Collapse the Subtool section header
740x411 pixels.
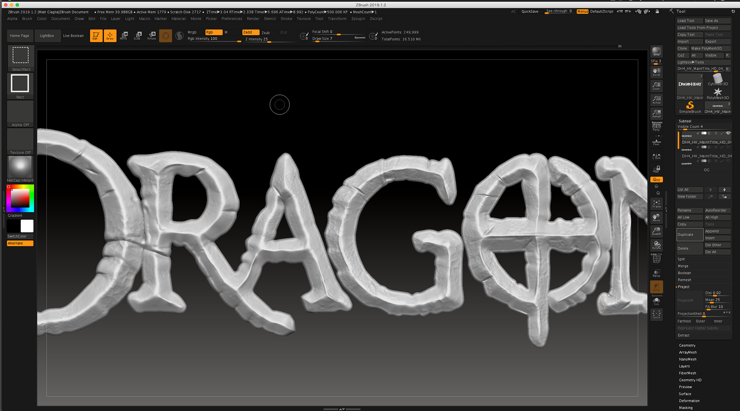(x=684, y=121)
